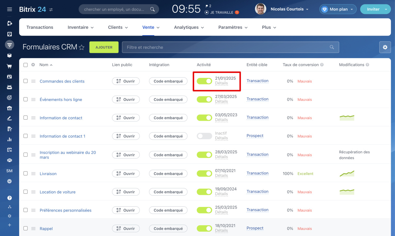Click help icon beside Taux de conversion
Viewport: 395px width, 236px height.
point(322,65)
